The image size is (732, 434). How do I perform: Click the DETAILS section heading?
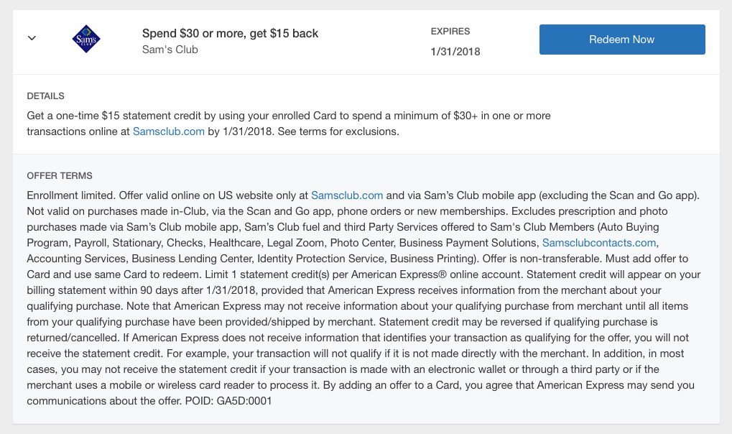(x=46, y=96)
